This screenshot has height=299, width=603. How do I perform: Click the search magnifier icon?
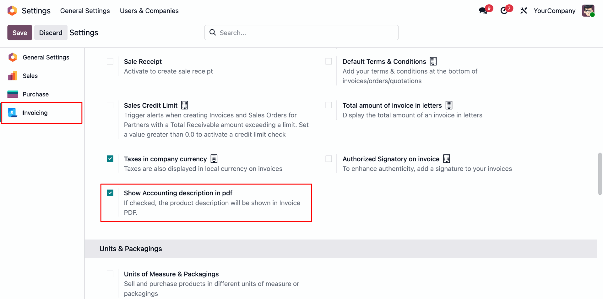(213, 33)
